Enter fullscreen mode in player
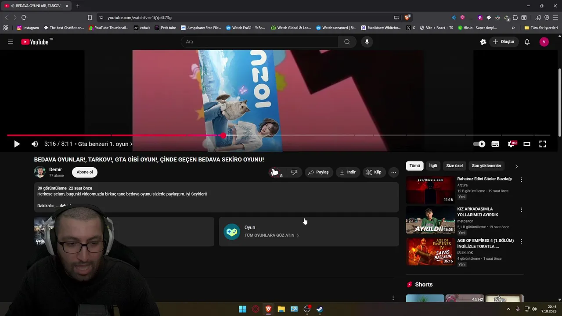Image resolution: width=562 pixels, height=316 pixels. coord(543,144)
